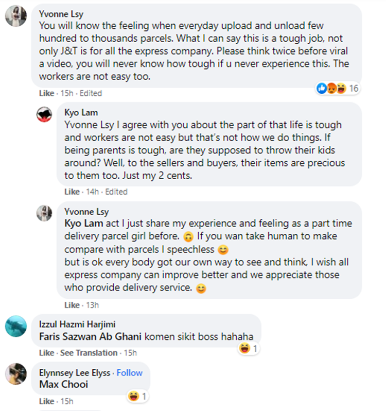Click the Kyo Lam author name
The image size is (386, 411).
(80, 113)
